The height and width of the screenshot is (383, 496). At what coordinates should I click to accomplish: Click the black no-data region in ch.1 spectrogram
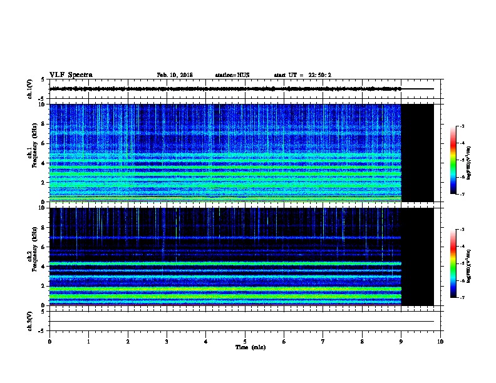click(x=418, y=153)
